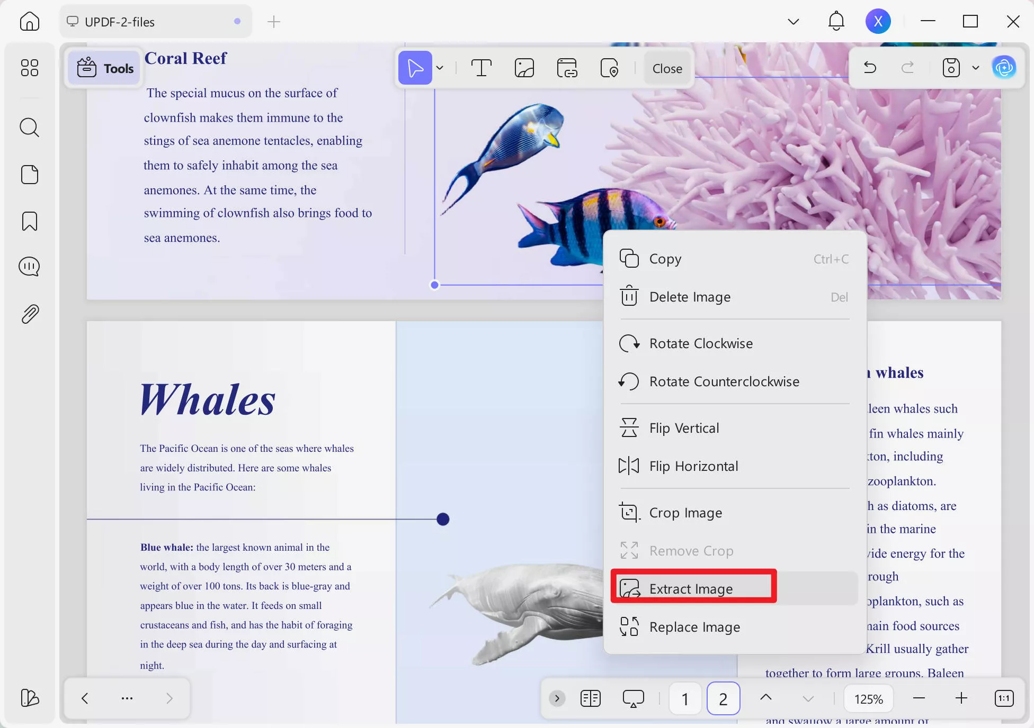The height and width of the screenshot is (728, 1034).
Task: Click the Close button to exit editing
Action: 667,68
